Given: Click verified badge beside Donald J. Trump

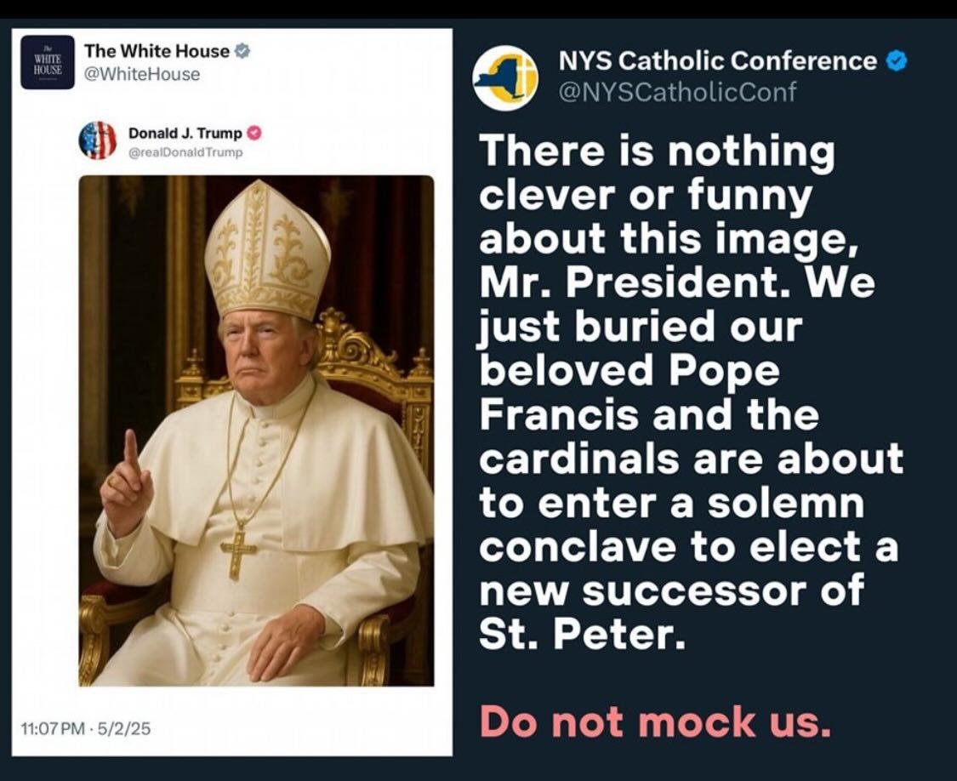Looking at the screenshot, I should [x=253, y=134].
